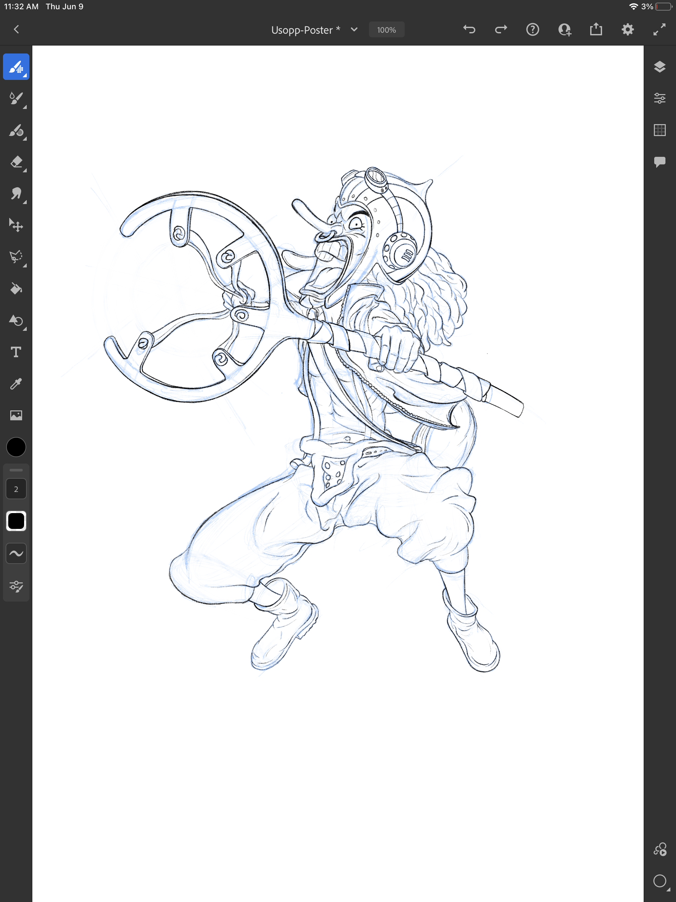Toggle layer properties panel

pyautogui.click(x=659, y=98)
